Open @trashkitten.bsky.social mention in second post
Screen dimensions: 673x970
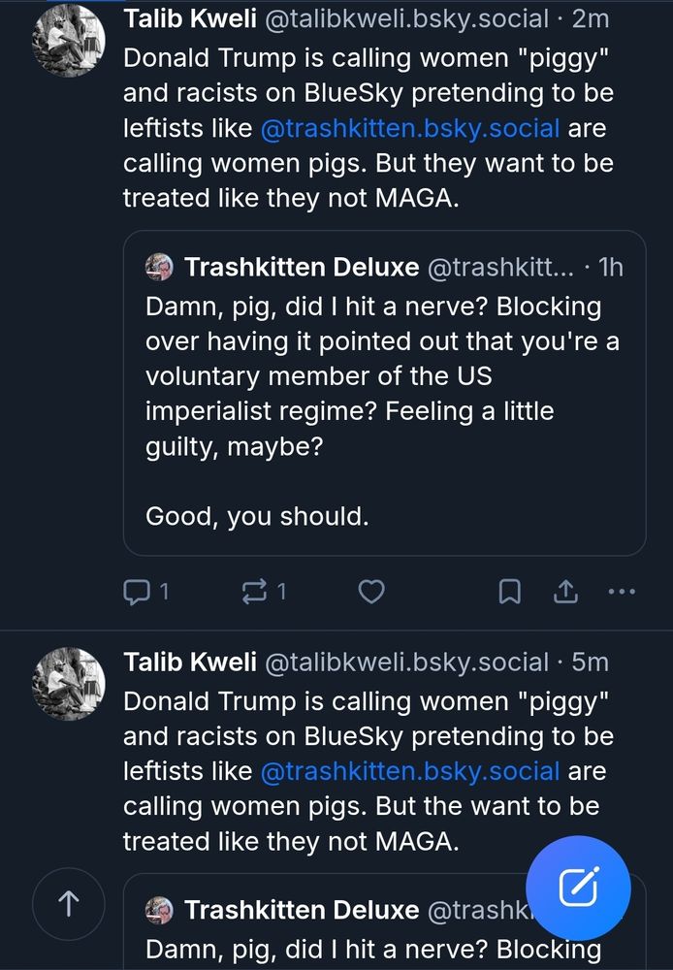[x=409, y=771]
